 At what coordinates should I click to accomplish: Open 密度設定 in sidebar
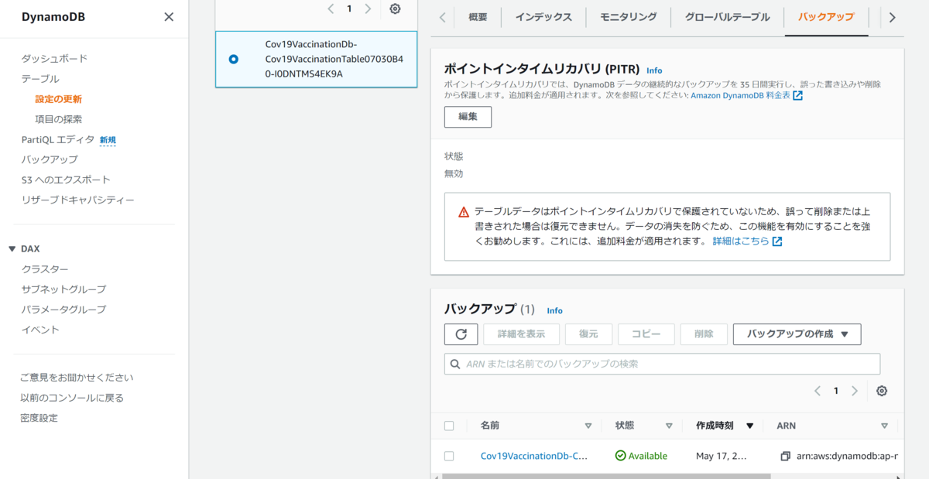39,418
